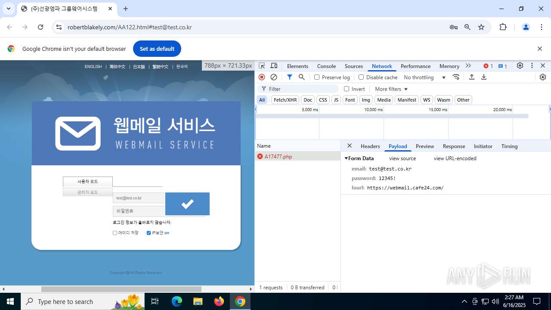Open the Timing tab

coord(509,146)
